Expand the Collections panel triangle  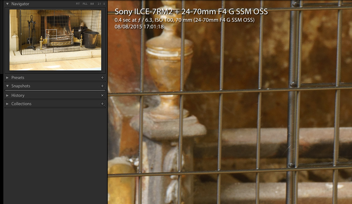click(8, 104)
